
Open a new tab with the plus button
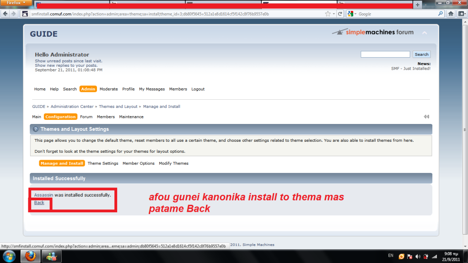click(417, 4)
